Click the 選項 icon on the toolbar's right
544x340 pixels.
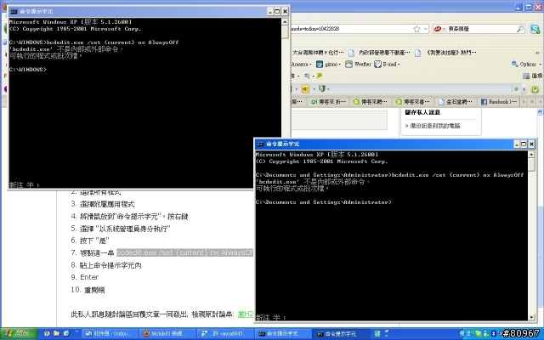[526, 76]
